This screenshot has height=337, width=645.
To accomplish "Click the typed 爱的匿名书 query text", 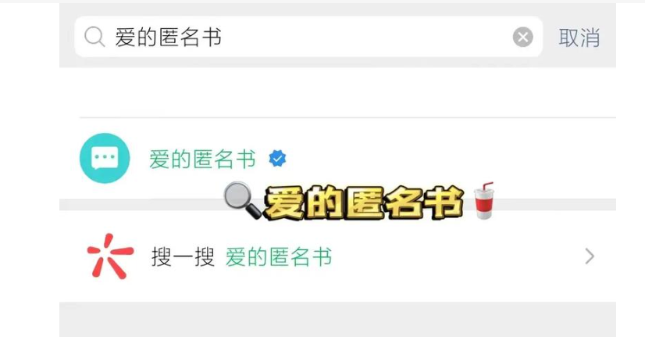I will click(168, 37).
